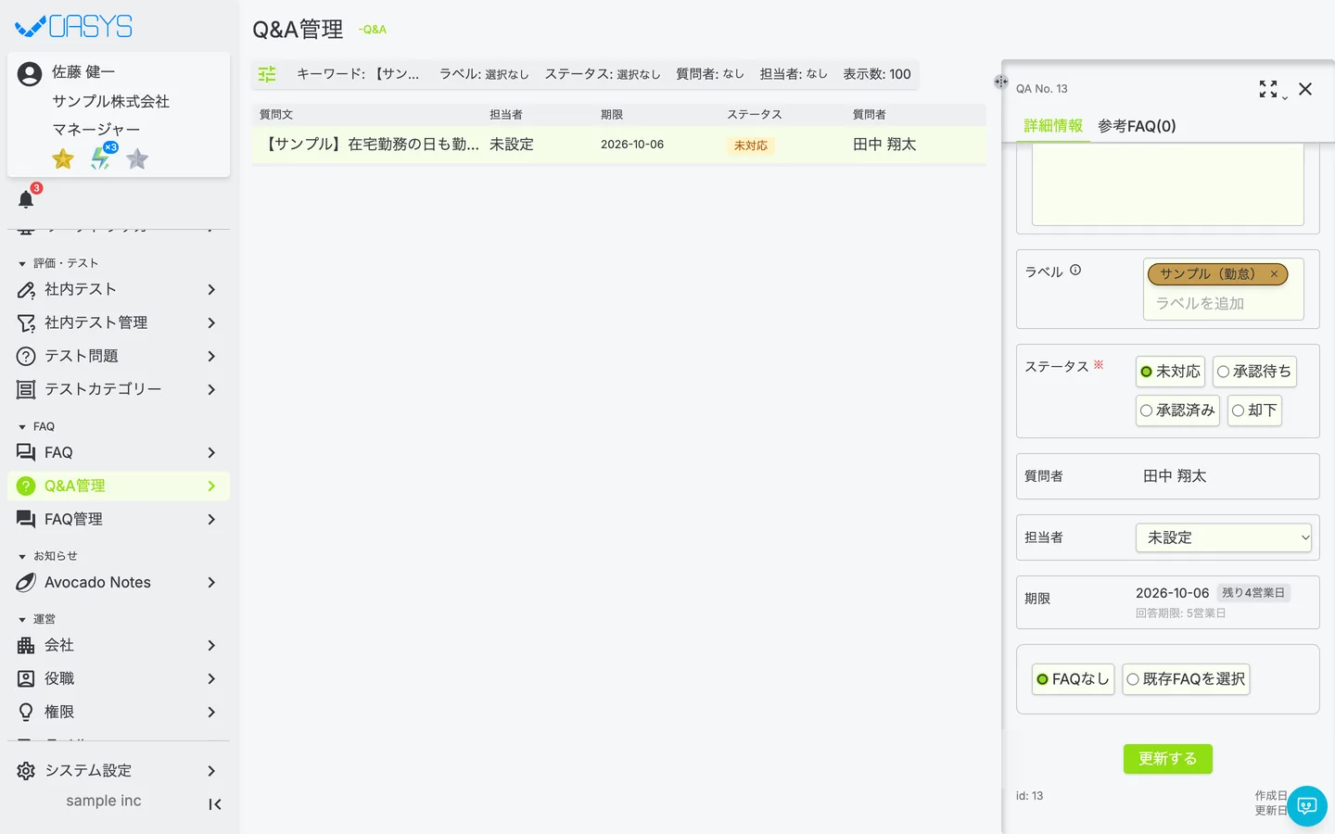Select 未対応 status radio button
This screenshot has width=1335, height=834.
click(x=1170, y=372)
